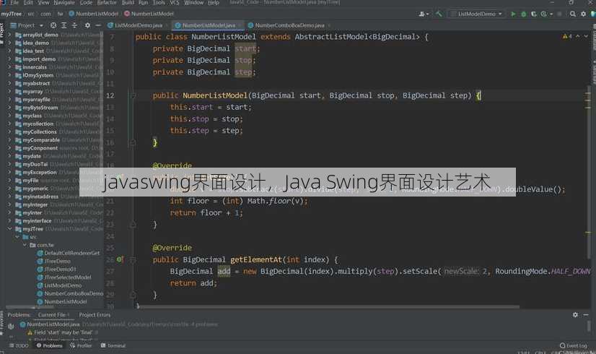Select the Current File problems tab
The height and width of the screenshot is (354, 596).
(53, 315)
